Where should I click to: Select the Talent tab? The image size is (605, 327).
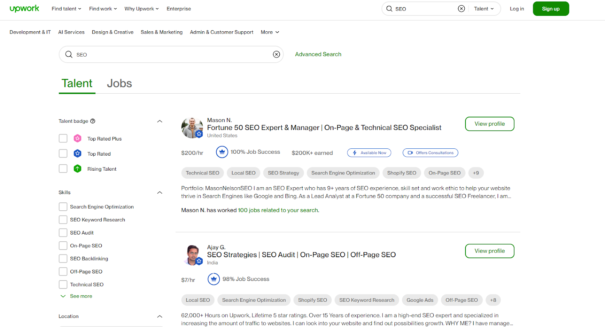tap(77, 83)
